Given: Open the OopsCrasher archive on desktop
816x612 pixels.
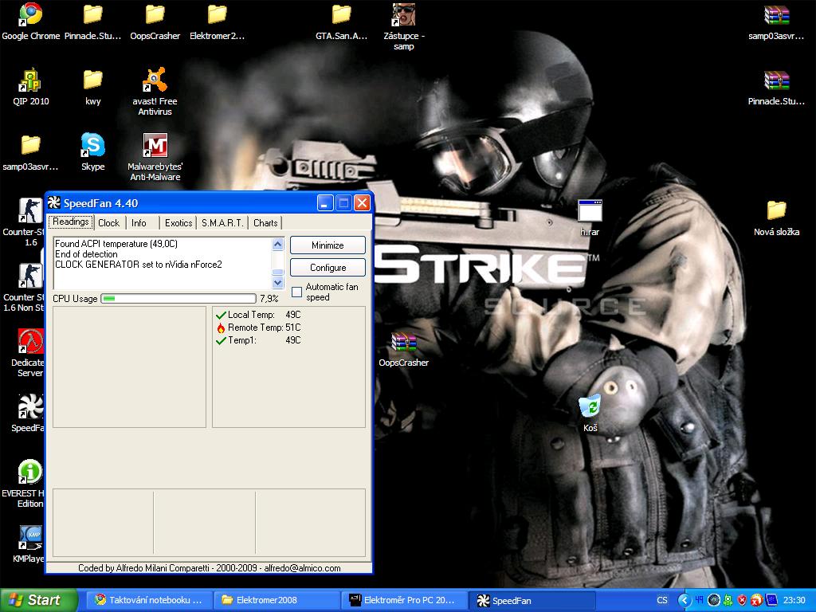Looking at the screenshot, I should point(403,343).
